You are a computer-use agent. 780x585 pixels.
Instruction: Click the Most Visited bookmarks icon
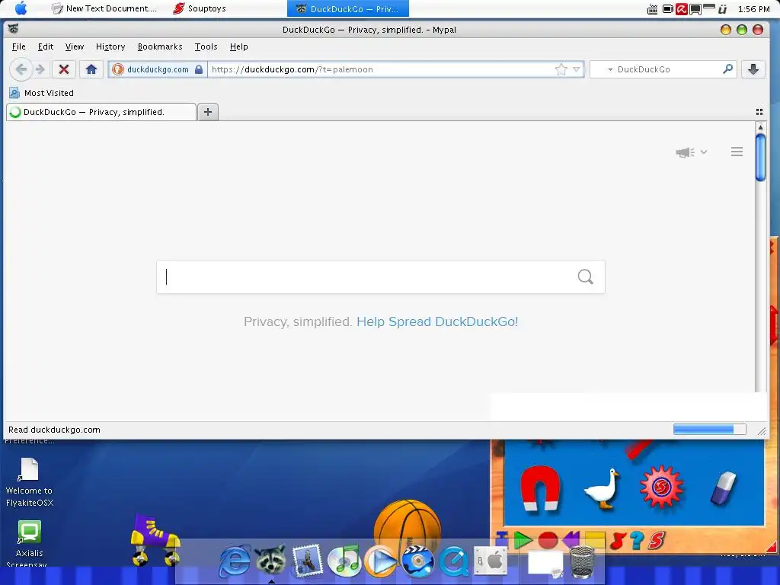point(14,93)
